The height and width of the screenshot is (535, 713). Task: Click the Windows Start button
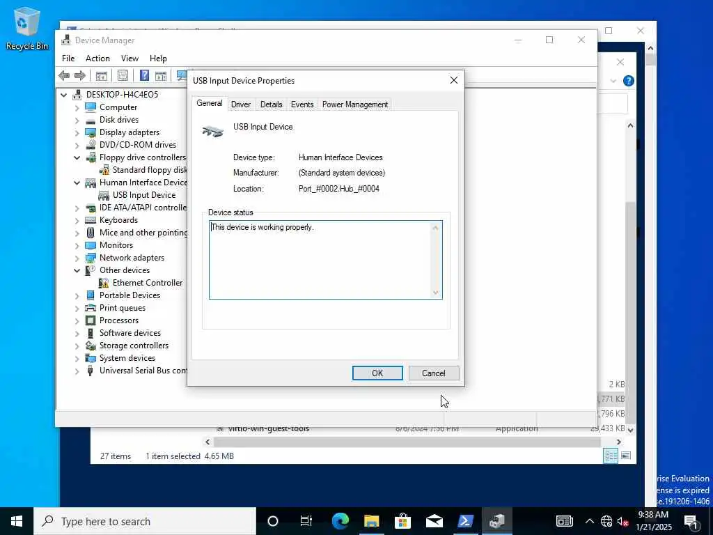pyautogui.click(x=17, y=521)
